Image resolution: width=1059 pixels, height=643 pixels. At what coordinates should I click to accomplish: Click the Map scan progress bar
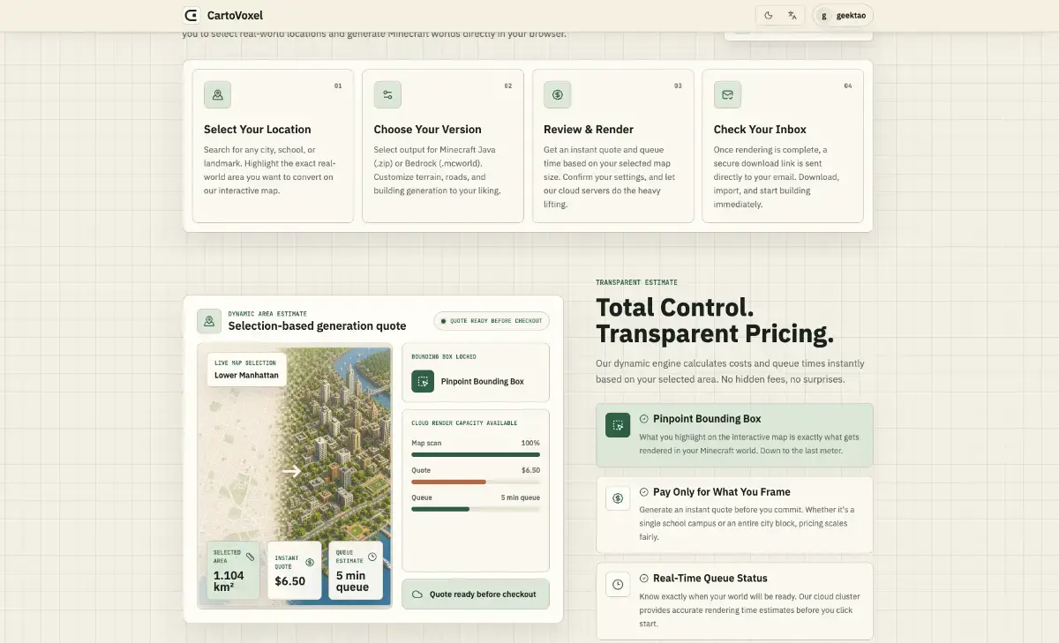(x=476, y=454)
